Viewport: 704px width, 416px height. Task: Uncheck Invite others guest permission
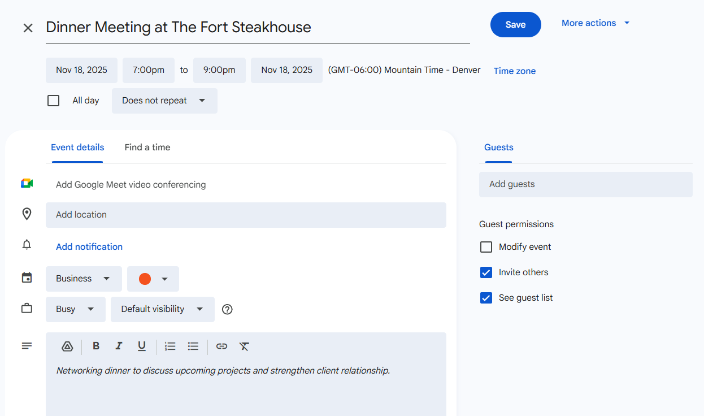coord(486,272)
